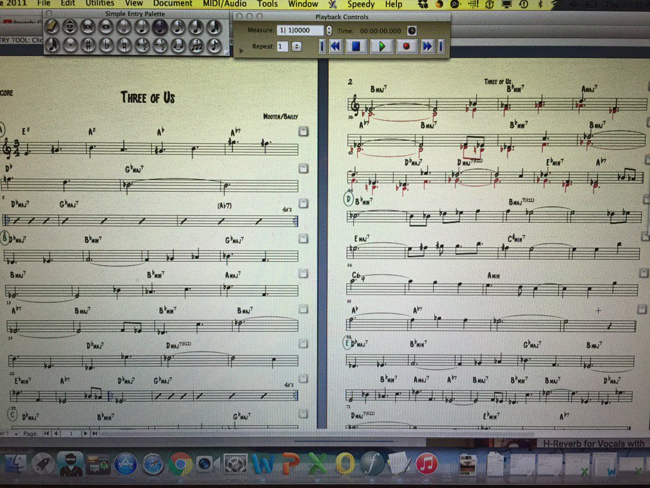Choose the 64th note duration
Viewport: 650px width, 488px height.
(214, 27)
